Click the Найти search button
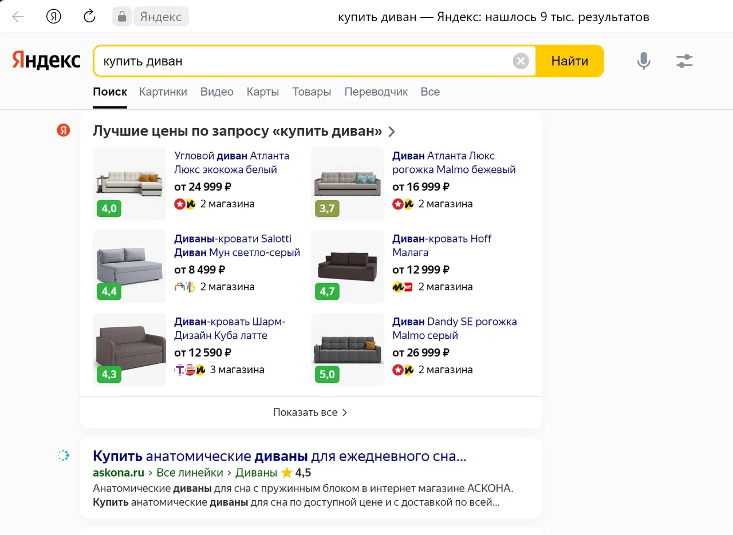The width and height of the screenshot is (733, 535). (570, 61)
